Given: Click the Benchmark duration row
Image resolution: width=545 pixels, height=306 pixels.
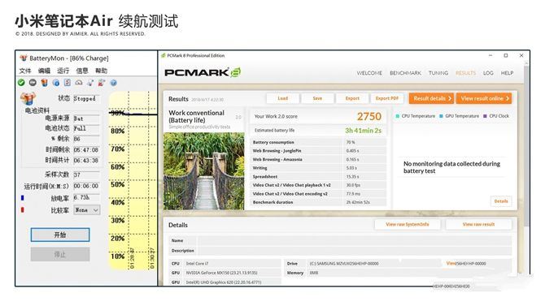Looking at the screenshot, I should coord(318,202).
